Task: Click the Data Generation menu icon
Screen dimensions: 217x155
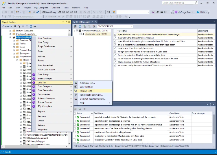Action: click(x=34, y=90)
